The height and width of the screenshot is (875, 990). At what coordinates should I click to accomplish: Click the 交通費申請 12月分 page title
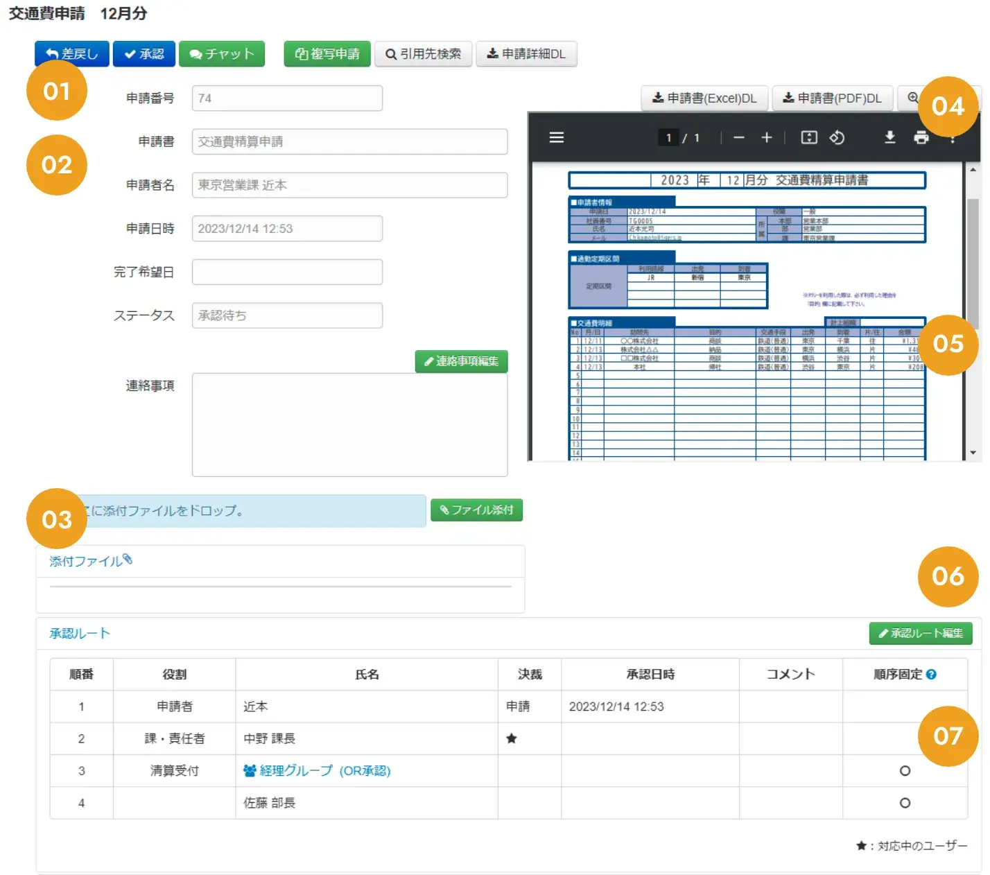click(78, 13)
